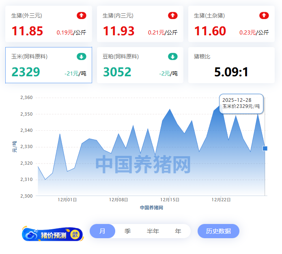Select the 生猪(土杂猪) price card

231,24
